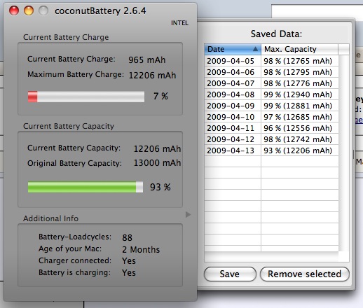Click the 965 mAh current charge value
Screen dimensions: 363x308
(147, 60)
